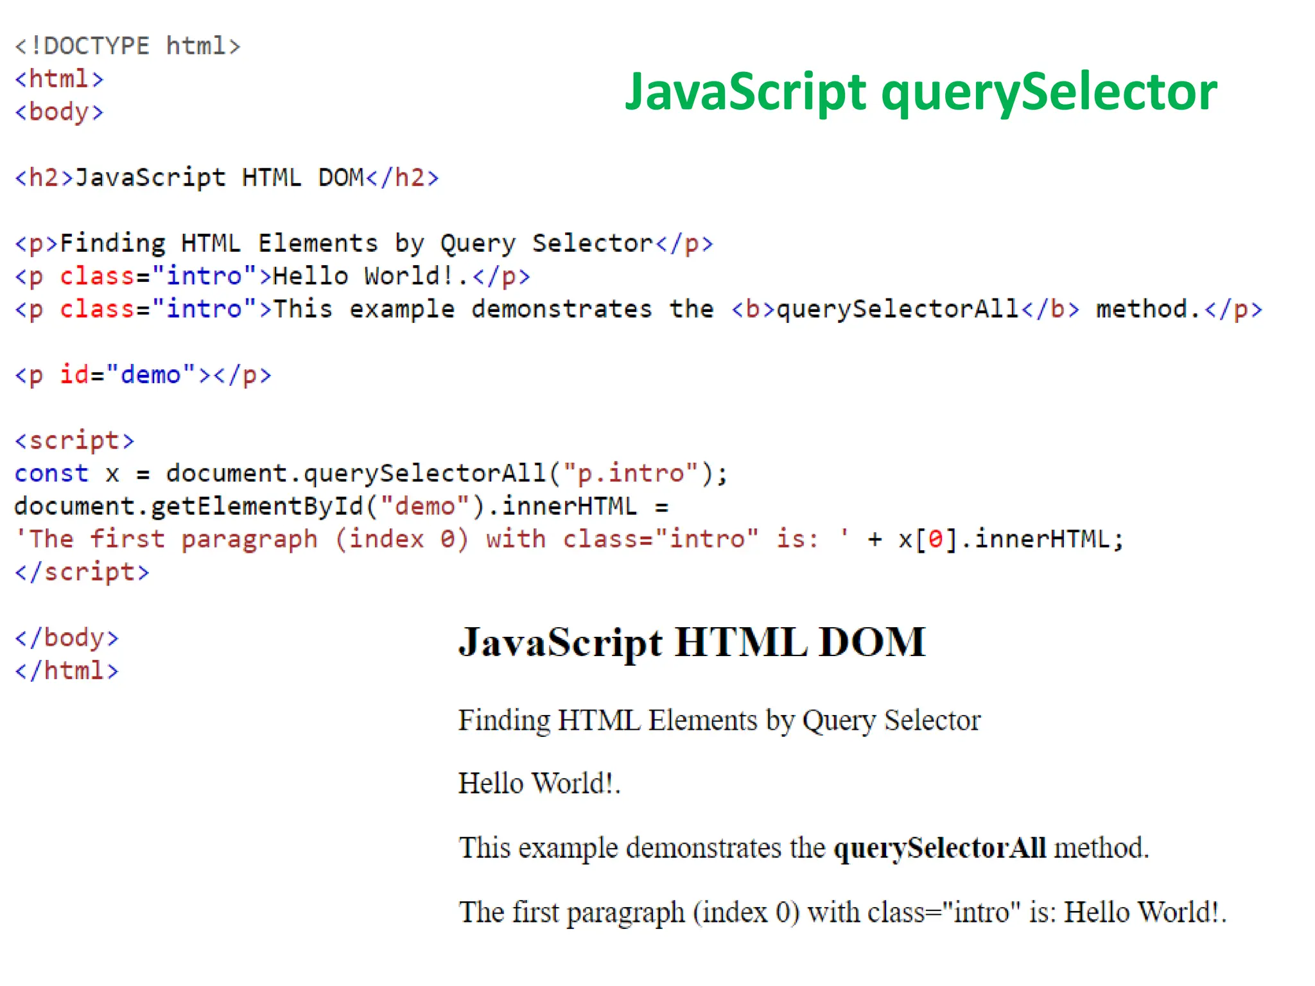Screen dimensions: 1315x986
Task: Click the code line containing "Hello World!."
Action: (272, 277)
